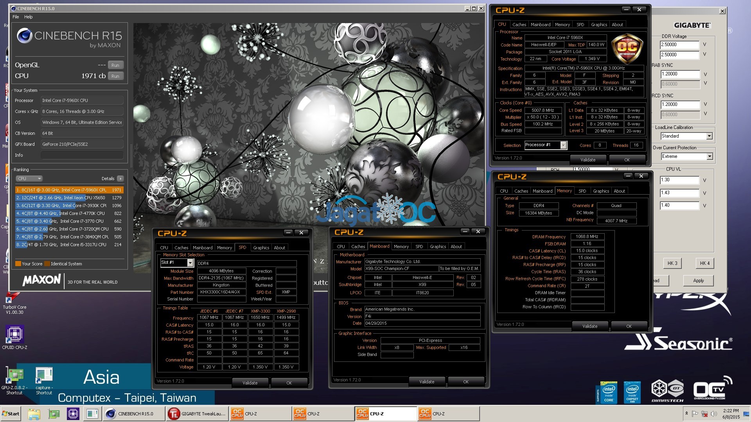Image resolution: width=751 pixels, height=422 pixels.
Task: Open the Processor #1 selection dropdown
Action: point(563,145)
